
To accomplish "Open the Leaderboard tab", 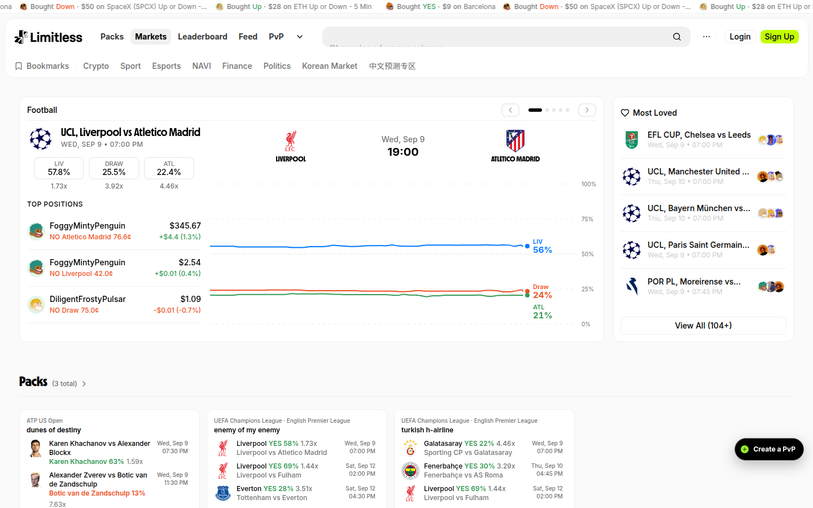I will click(x=203, y=37).
